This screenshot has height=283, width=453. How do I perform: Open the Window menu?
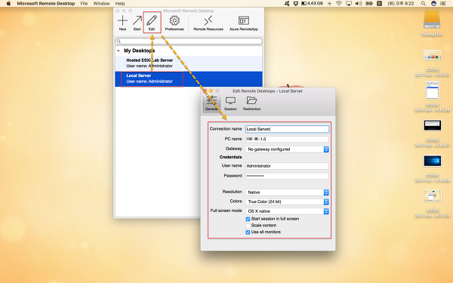pyautogui.click(x=101, y=4)
